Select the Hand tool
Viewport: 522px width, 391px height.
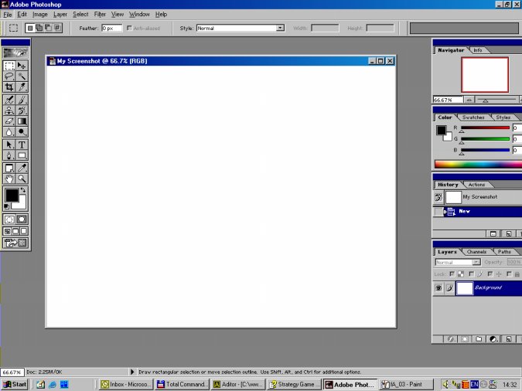pyautogui.click(x=9, y=178)
